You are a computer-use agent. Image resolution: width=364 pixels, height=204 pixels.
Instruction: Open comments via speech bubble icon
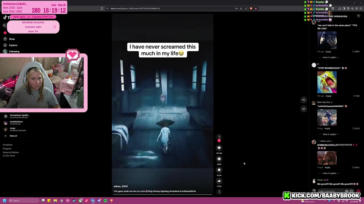click(x=219, y=159)
